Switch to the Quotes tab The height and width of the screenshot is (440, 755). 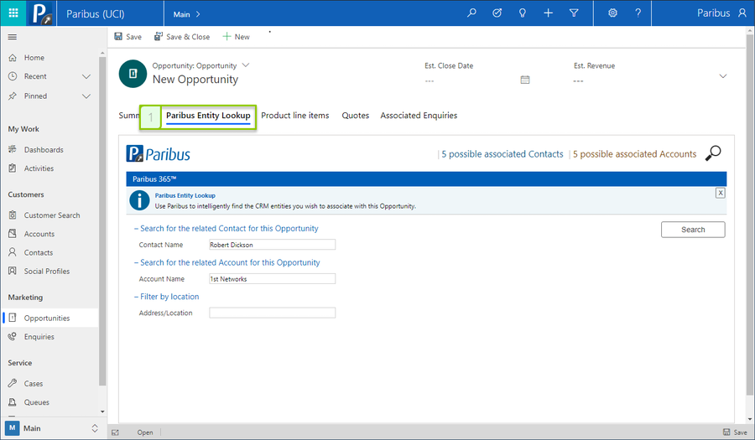pos(356,116)
